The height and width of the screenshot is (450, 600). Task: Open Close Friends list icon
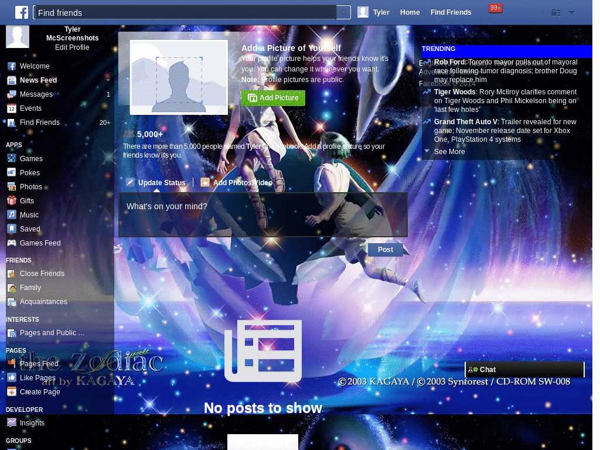click(x=12, y=274)
